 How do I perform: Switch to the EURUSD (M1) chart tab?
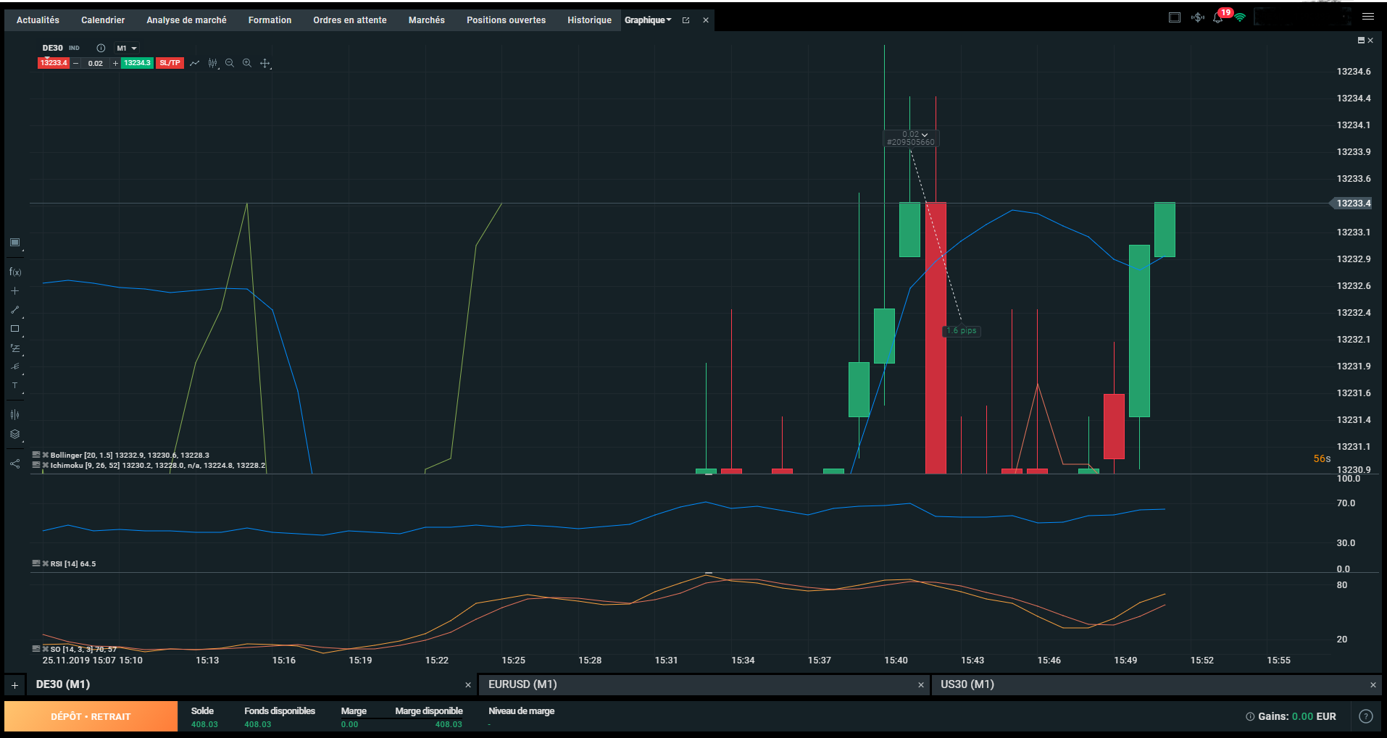pos(522,684)
